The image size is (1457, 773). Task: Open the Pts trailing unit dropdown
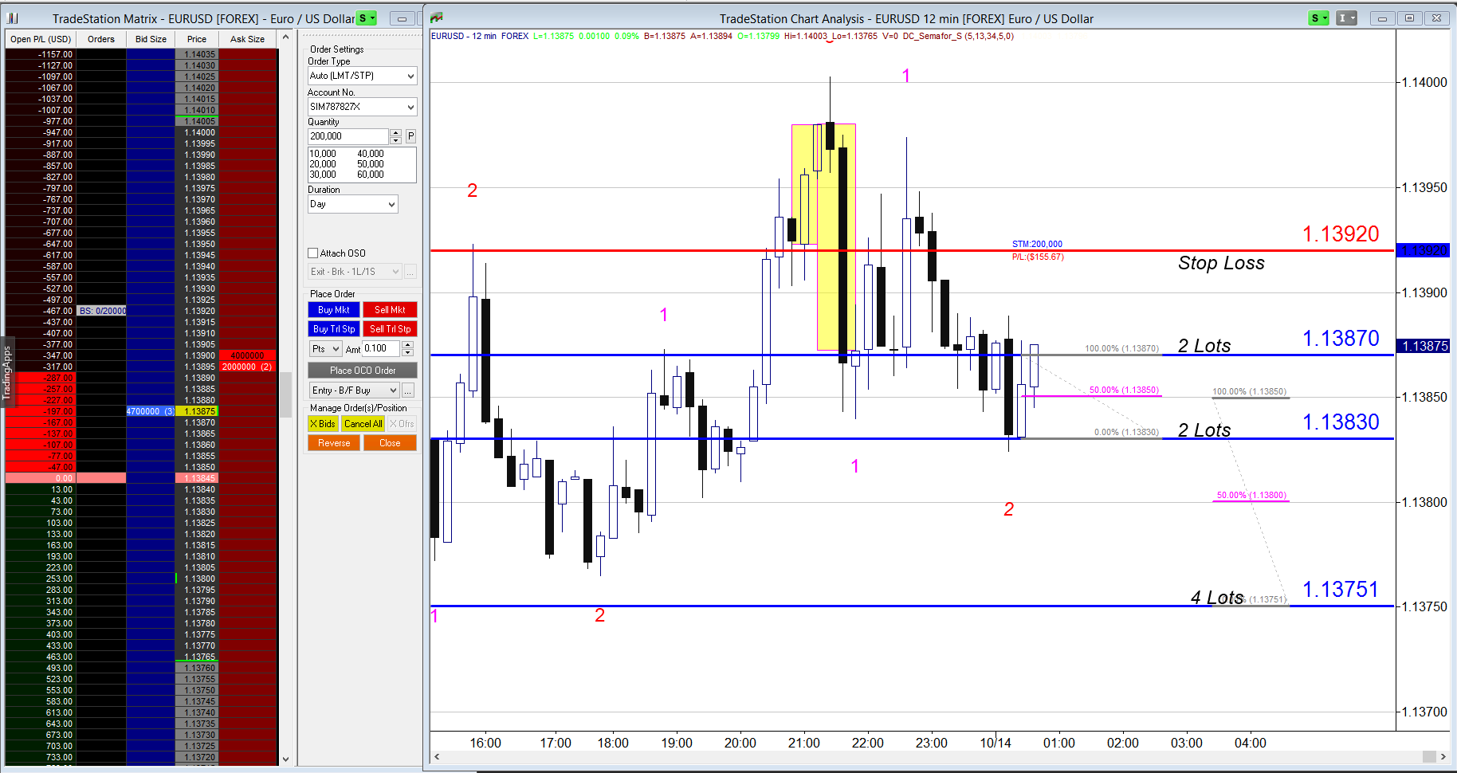click(326, 349)
